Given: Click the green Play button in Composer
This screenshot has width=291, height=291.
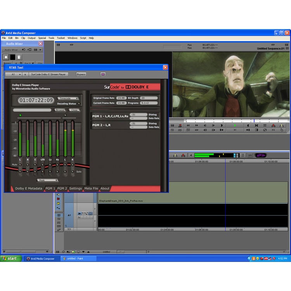Looking at the screenshot, I should pyautogui.click(x=235, y=126).
